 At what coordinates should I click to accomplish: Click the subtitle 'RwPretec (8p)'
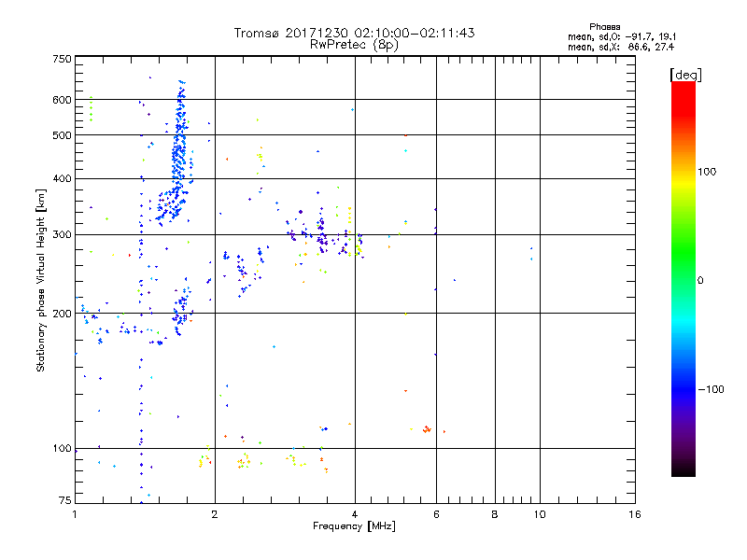point(354,45)
